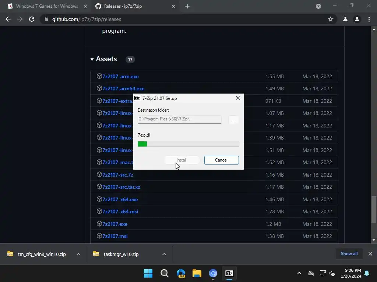Open the Windows Start menu
The image size is (377, 282).
[148, 273]
